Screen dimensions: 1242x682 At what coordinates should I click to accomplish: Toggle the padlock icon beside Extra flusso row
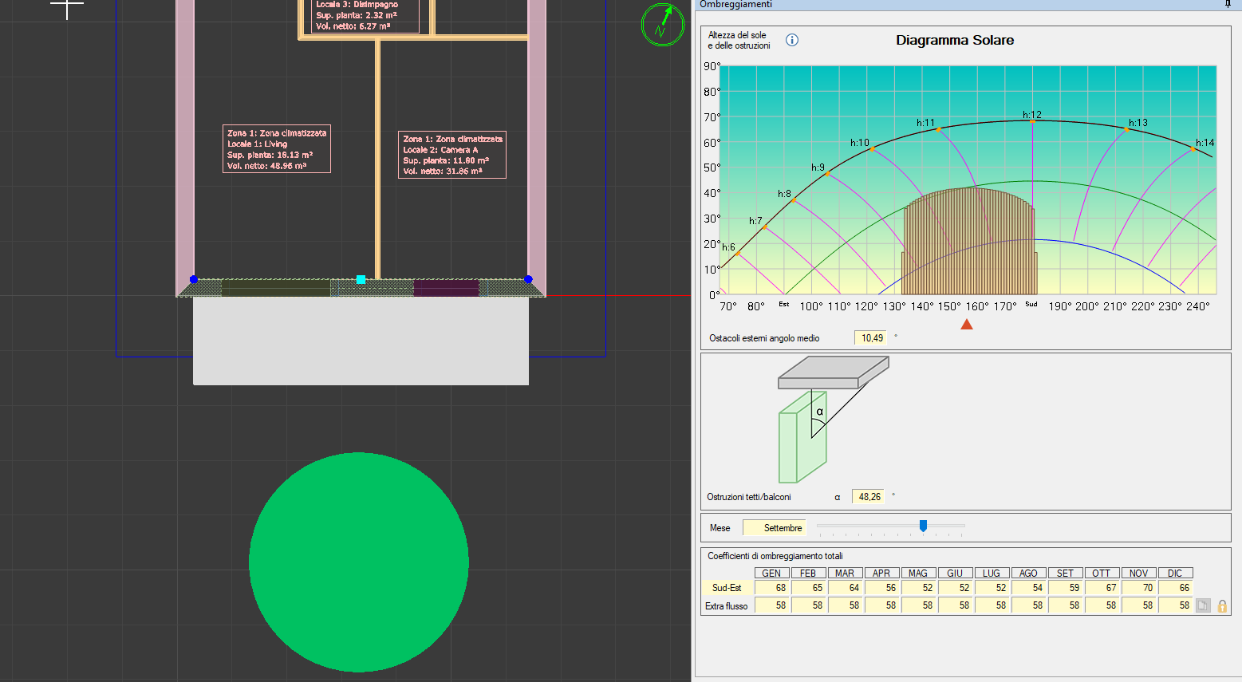pyautogui.click(x=1222, y=606)
